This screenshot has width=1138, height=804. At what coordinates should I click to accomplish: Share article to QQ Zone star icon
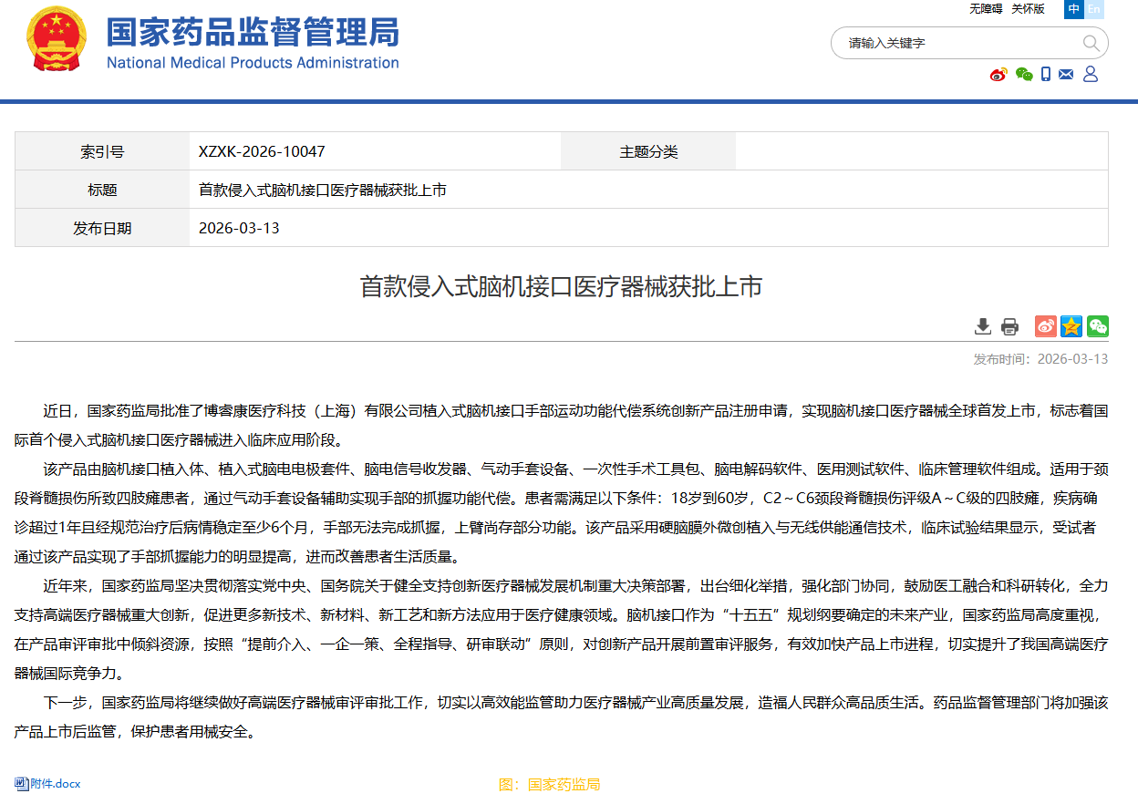click(1071, 326)
